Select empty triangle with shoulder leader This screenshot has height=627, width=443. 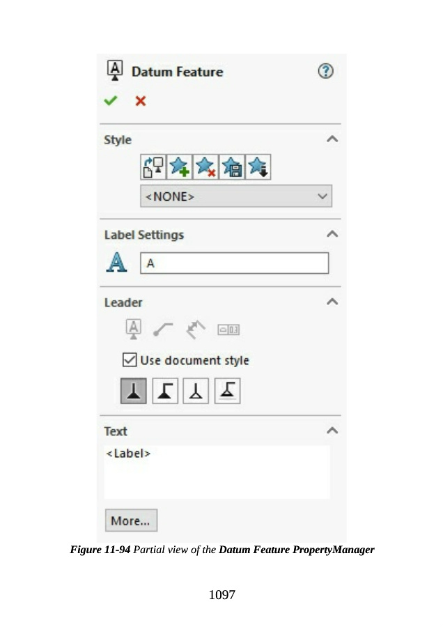227,392
